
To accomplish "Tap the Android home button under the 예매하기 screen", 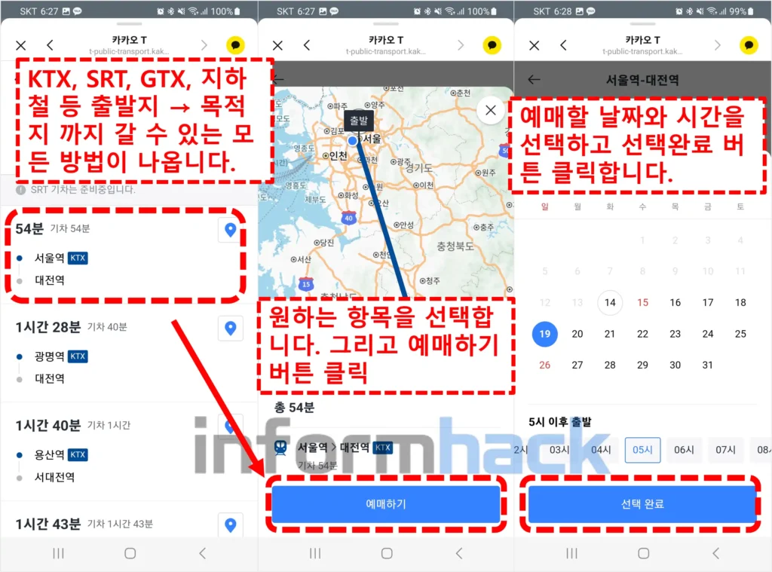I will [x=387, y=553].
